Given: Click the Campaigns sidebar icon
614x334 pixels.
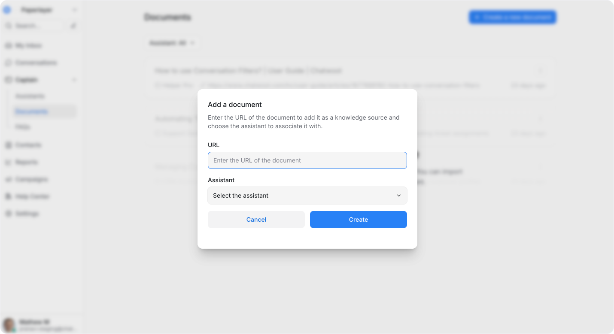Looking at the screenshot, I should [x=8, y=179].
